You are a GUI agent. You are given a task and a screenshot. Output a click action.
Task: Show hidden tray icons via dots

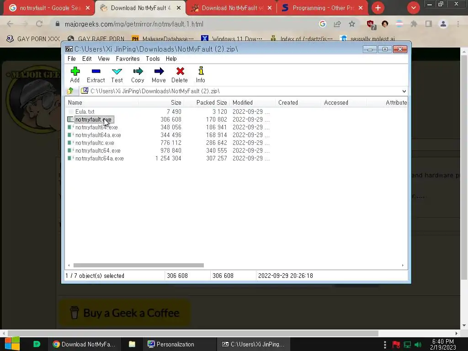click(x=385, y=345)
